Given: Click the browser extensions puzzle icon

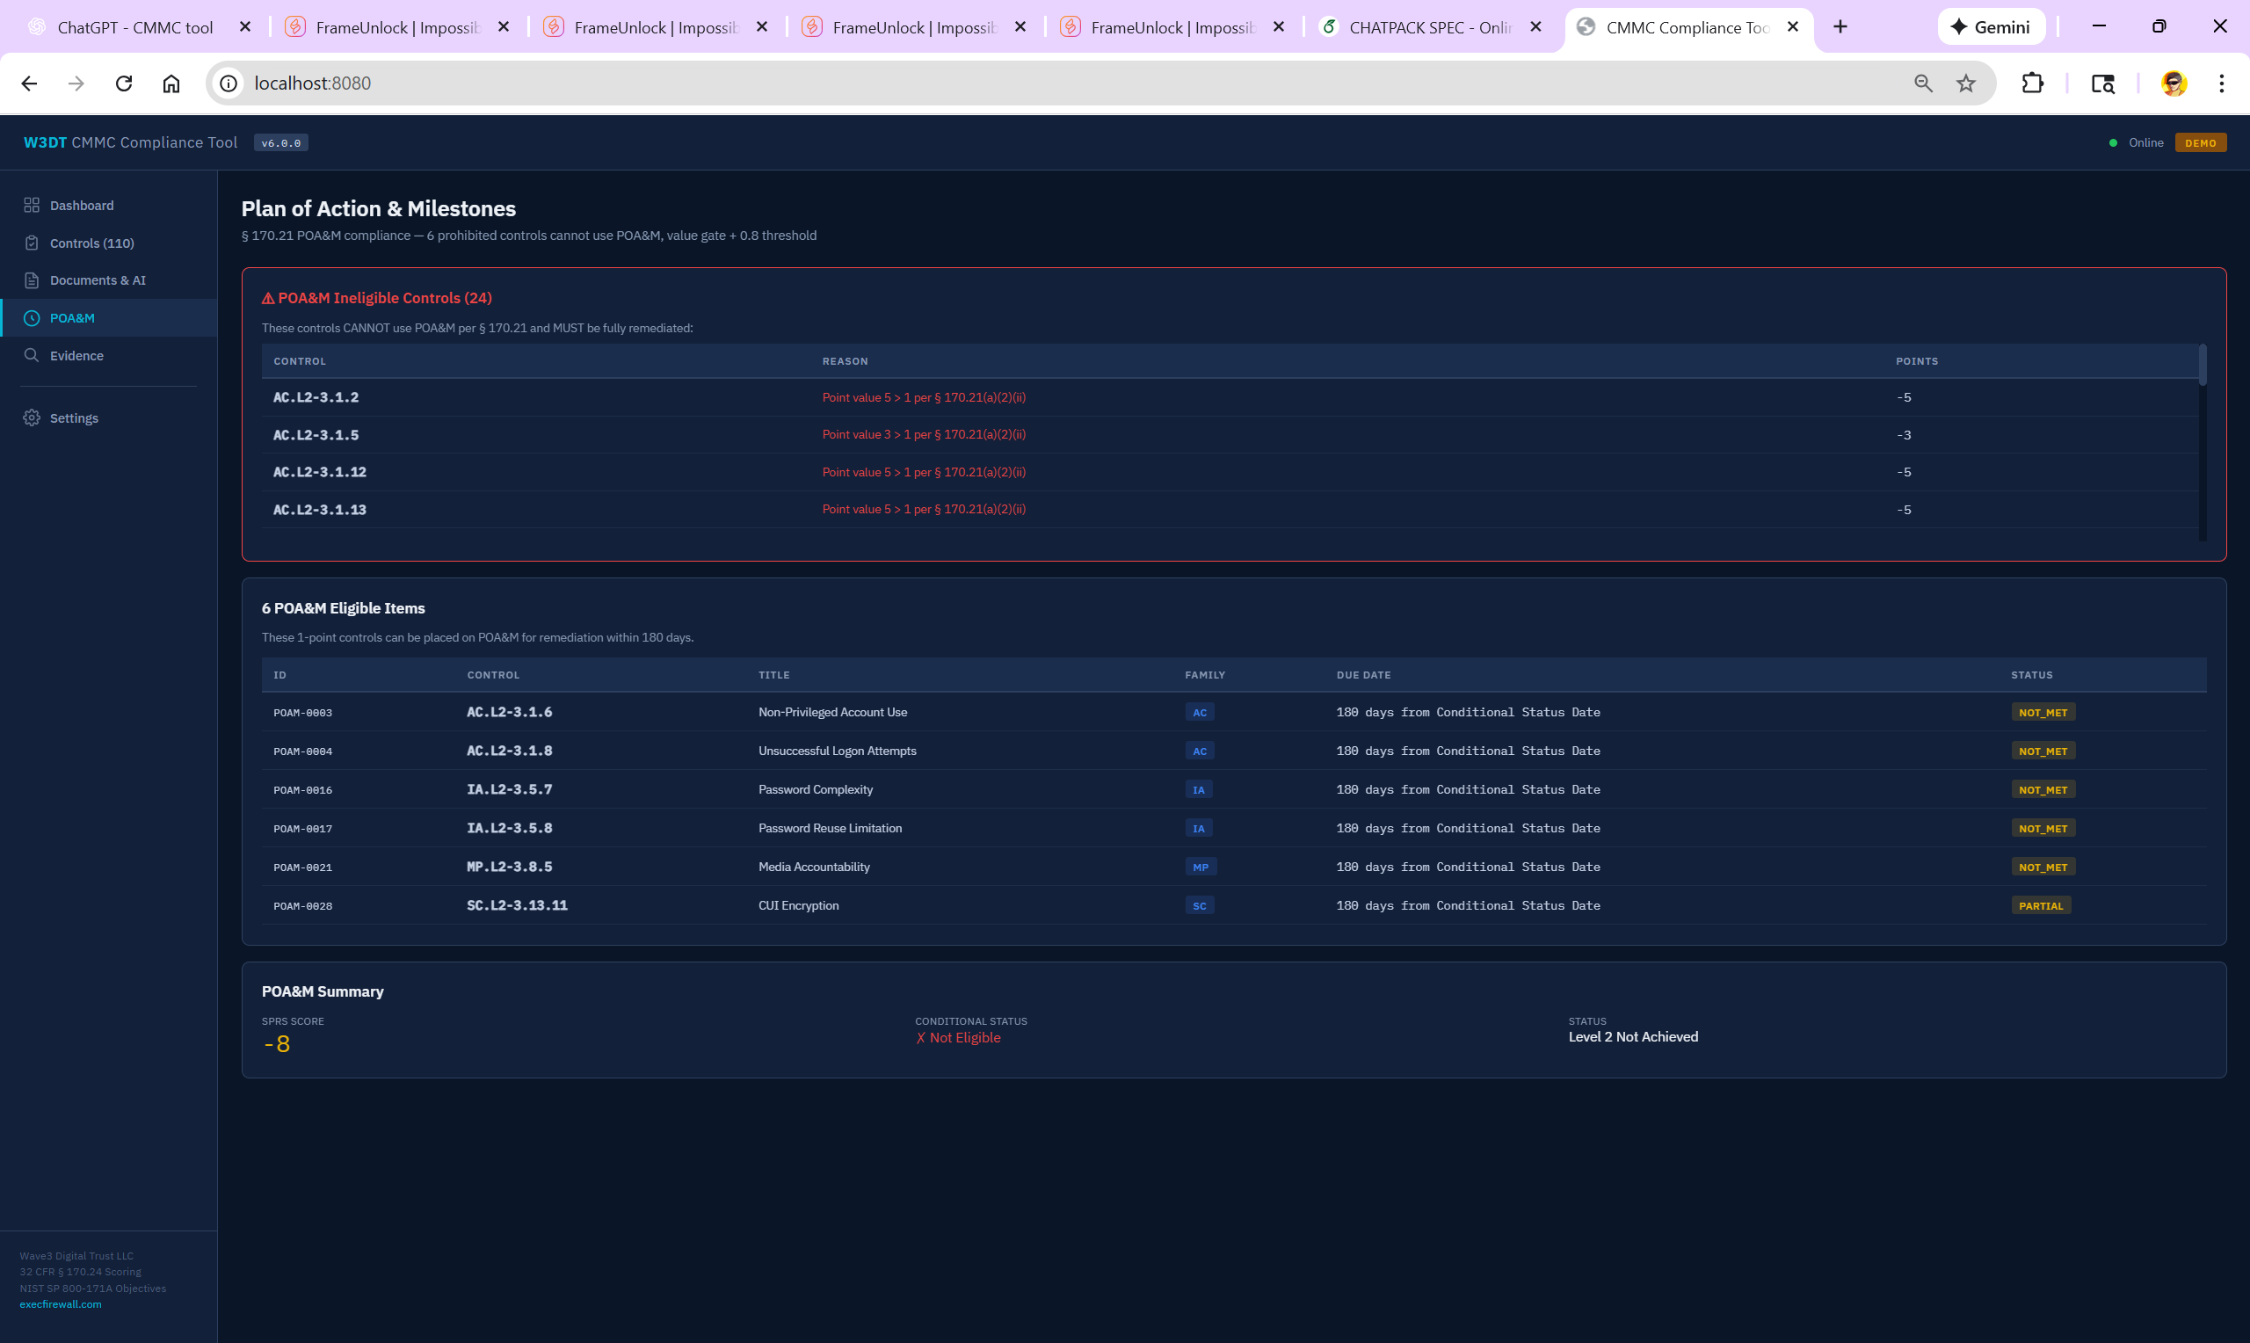Looking at the screenshot, I should [x=2032, y=83].
